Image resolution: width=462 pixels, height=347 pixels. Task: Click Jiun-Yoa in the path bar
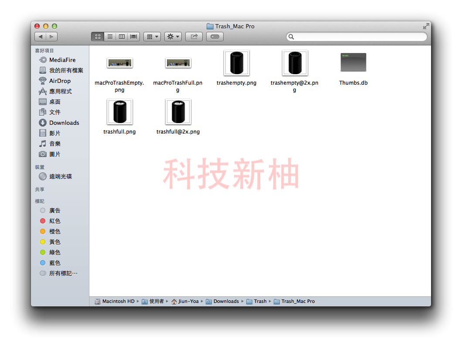[185, 301]
